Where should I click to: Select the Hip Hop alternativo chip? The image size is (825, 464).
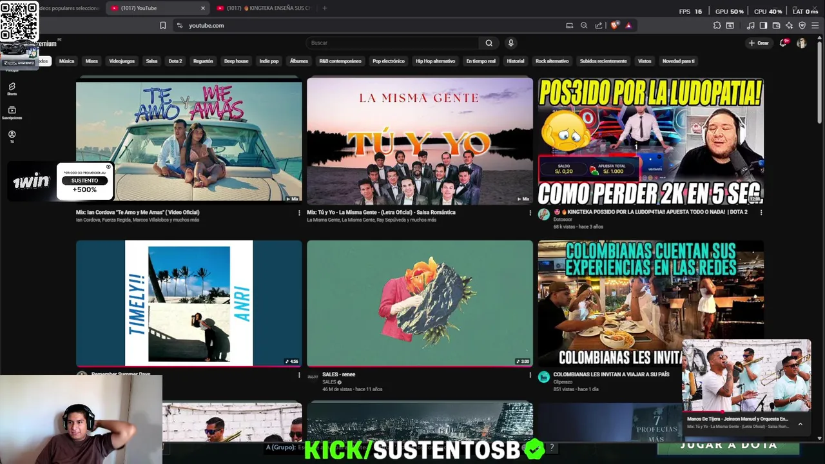tap(436, 61)
